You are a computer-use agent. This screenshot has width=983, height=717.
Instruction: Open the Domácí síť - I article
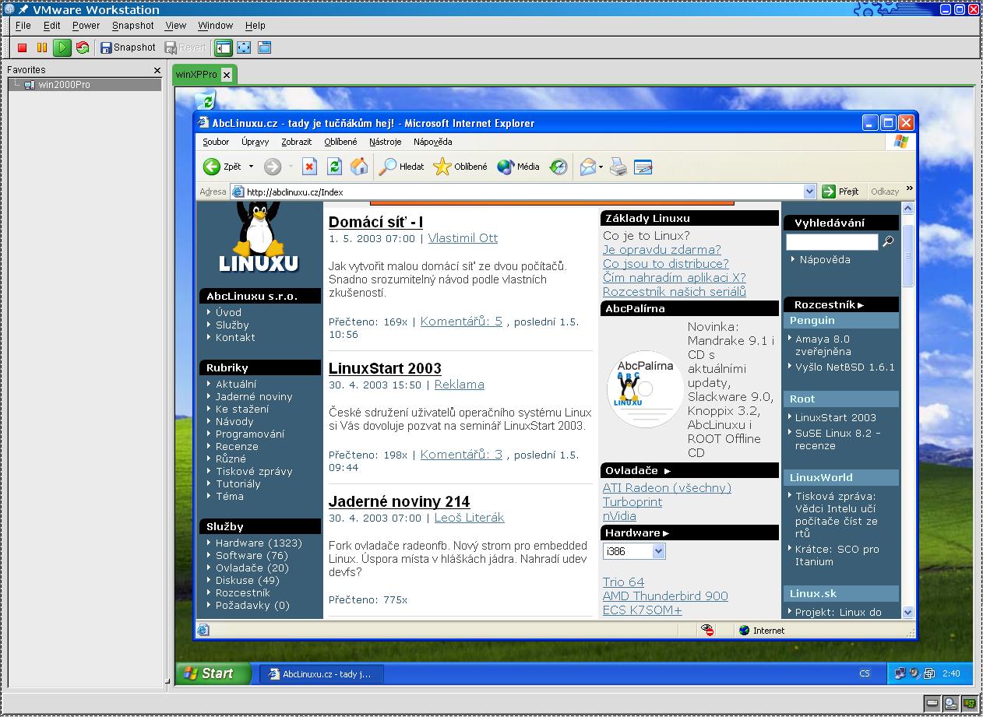pyautogui.click(x=376, y=223)
